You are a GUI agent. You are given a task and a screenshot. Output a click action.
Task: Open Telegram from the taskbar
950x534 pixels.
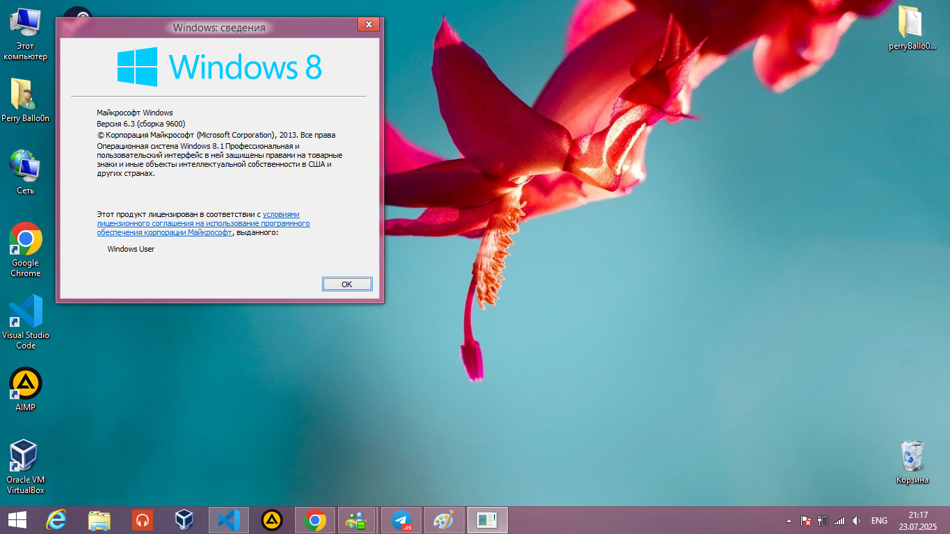pos(401,520)
